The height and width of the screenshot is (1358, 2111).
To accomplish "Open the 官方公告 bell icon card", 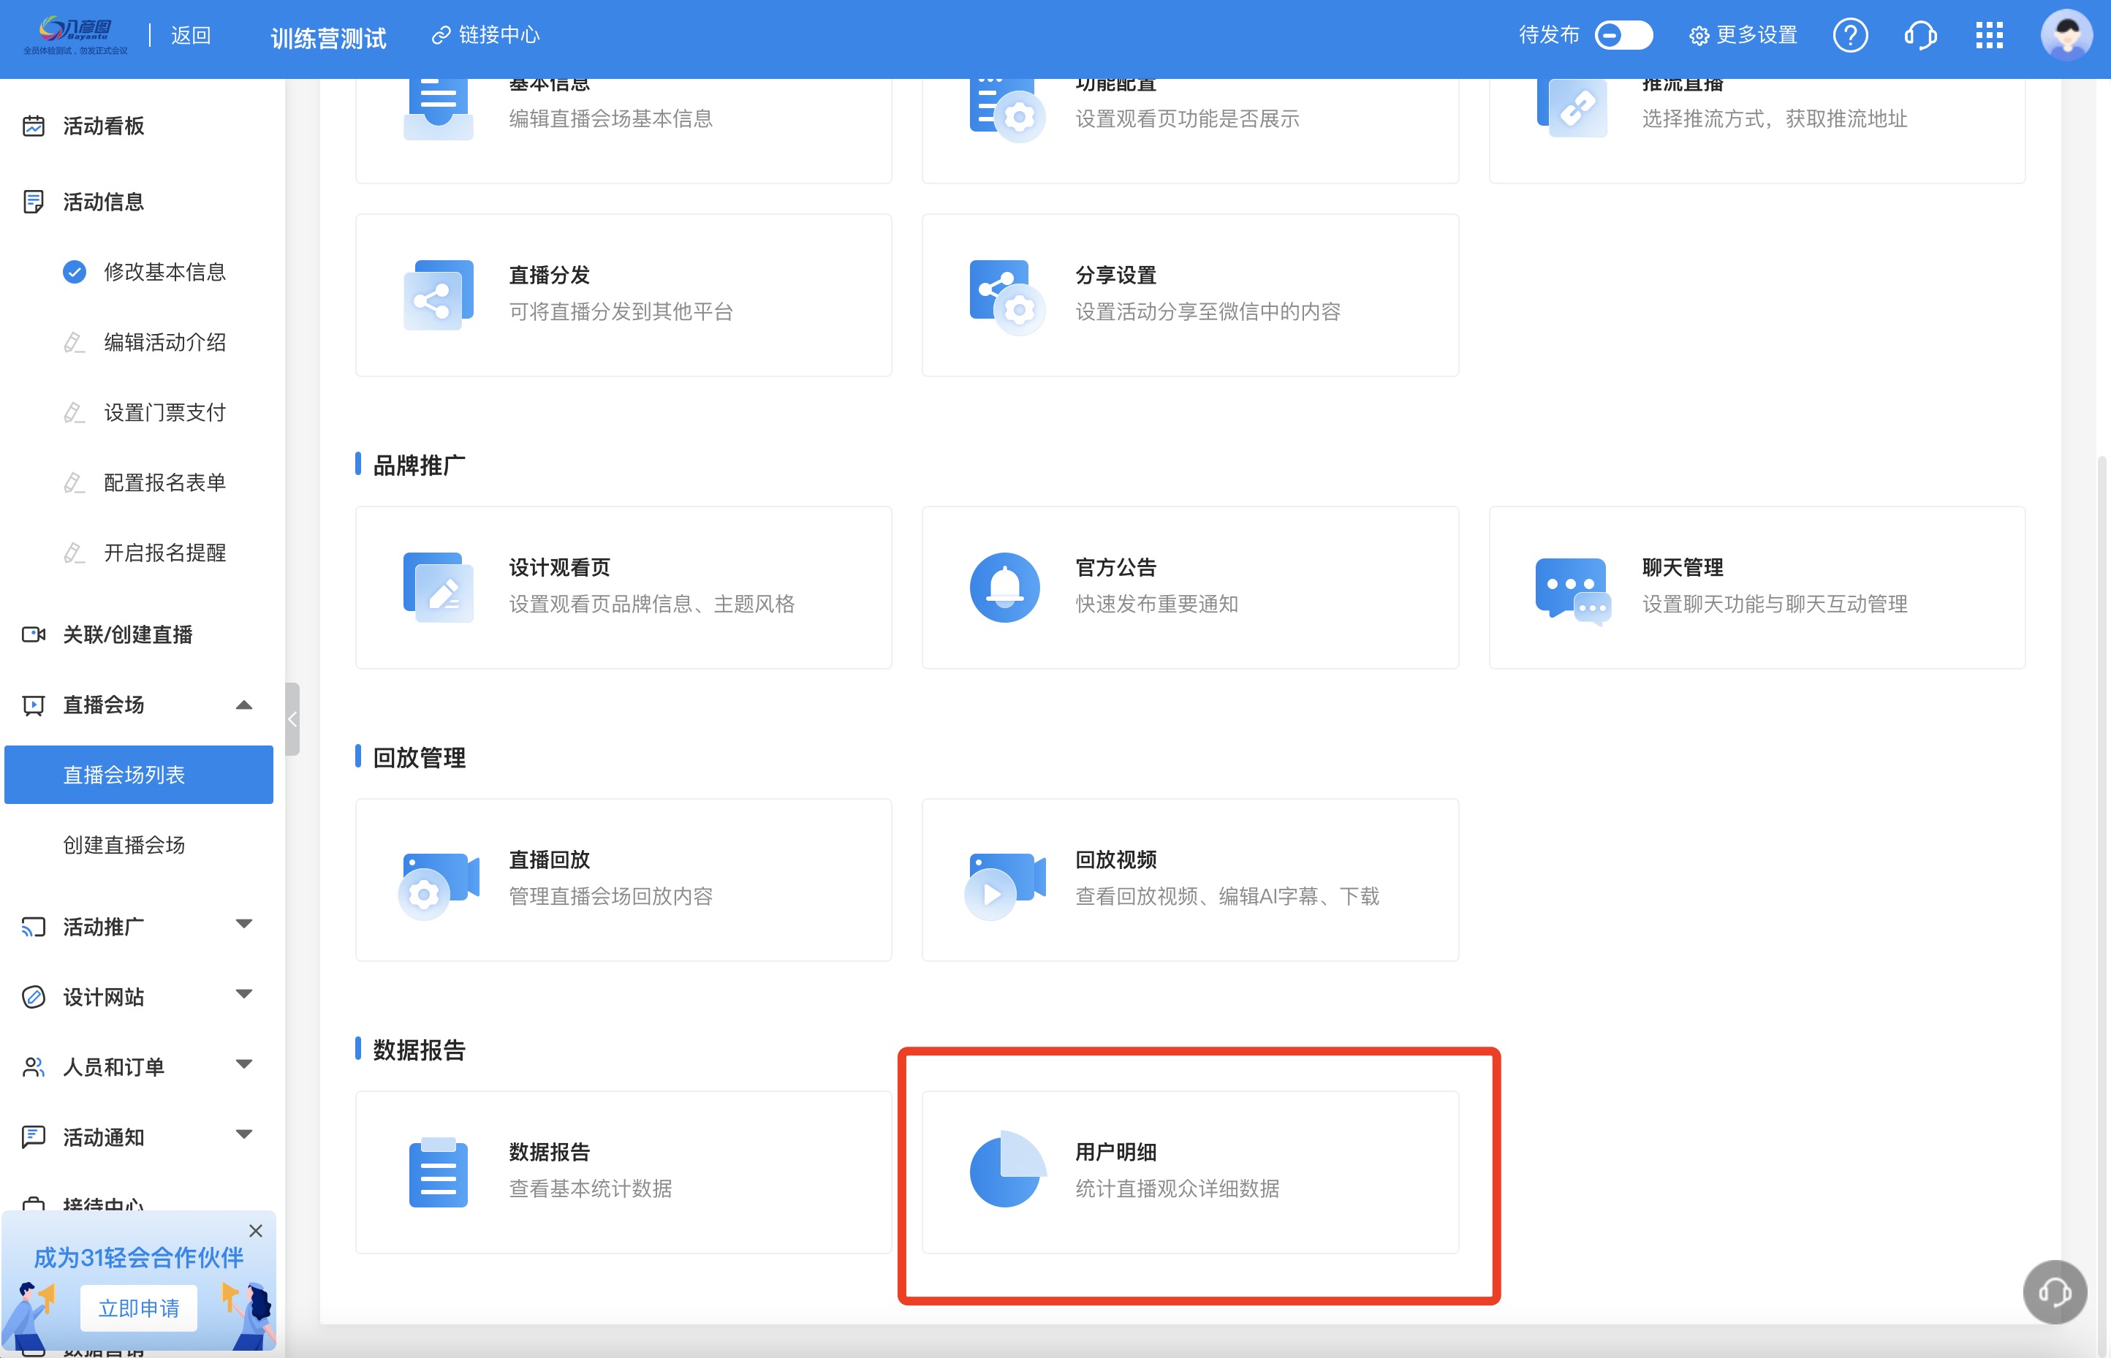I will coord(1004,588).
